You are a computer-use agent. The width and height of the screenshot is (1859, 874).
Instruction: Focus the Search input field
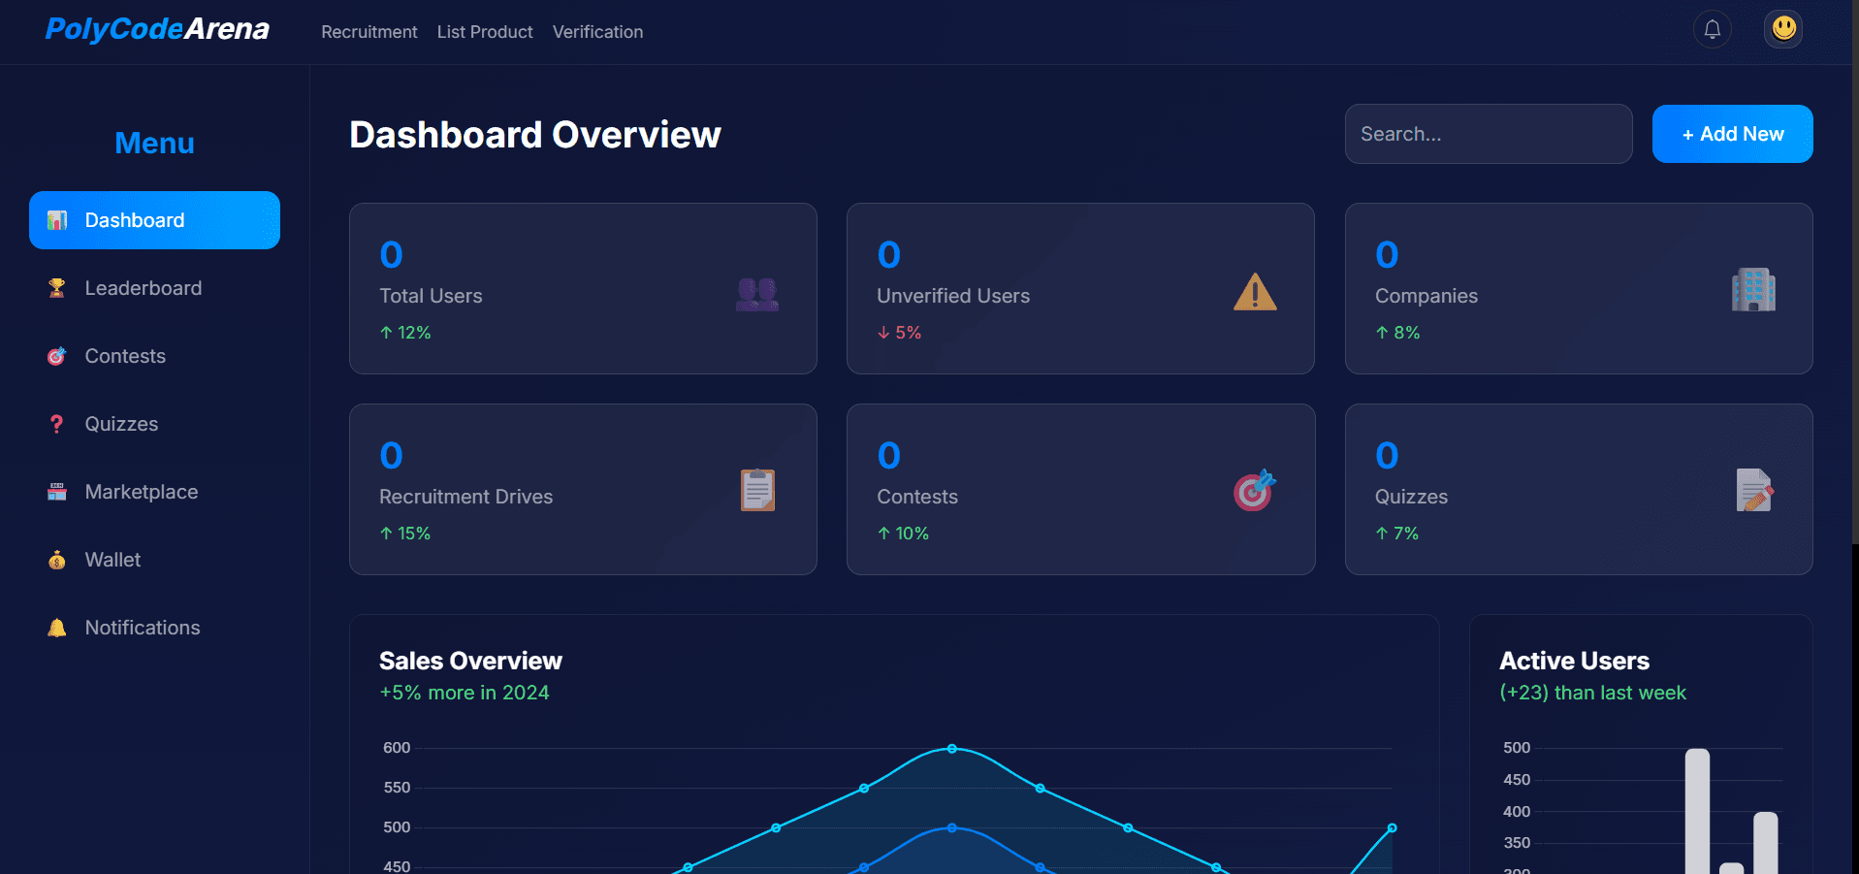tap(1488, 134)
